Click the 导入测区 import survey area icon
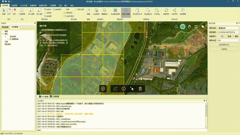This screenshot has height=135, width=240. (39, 11)
